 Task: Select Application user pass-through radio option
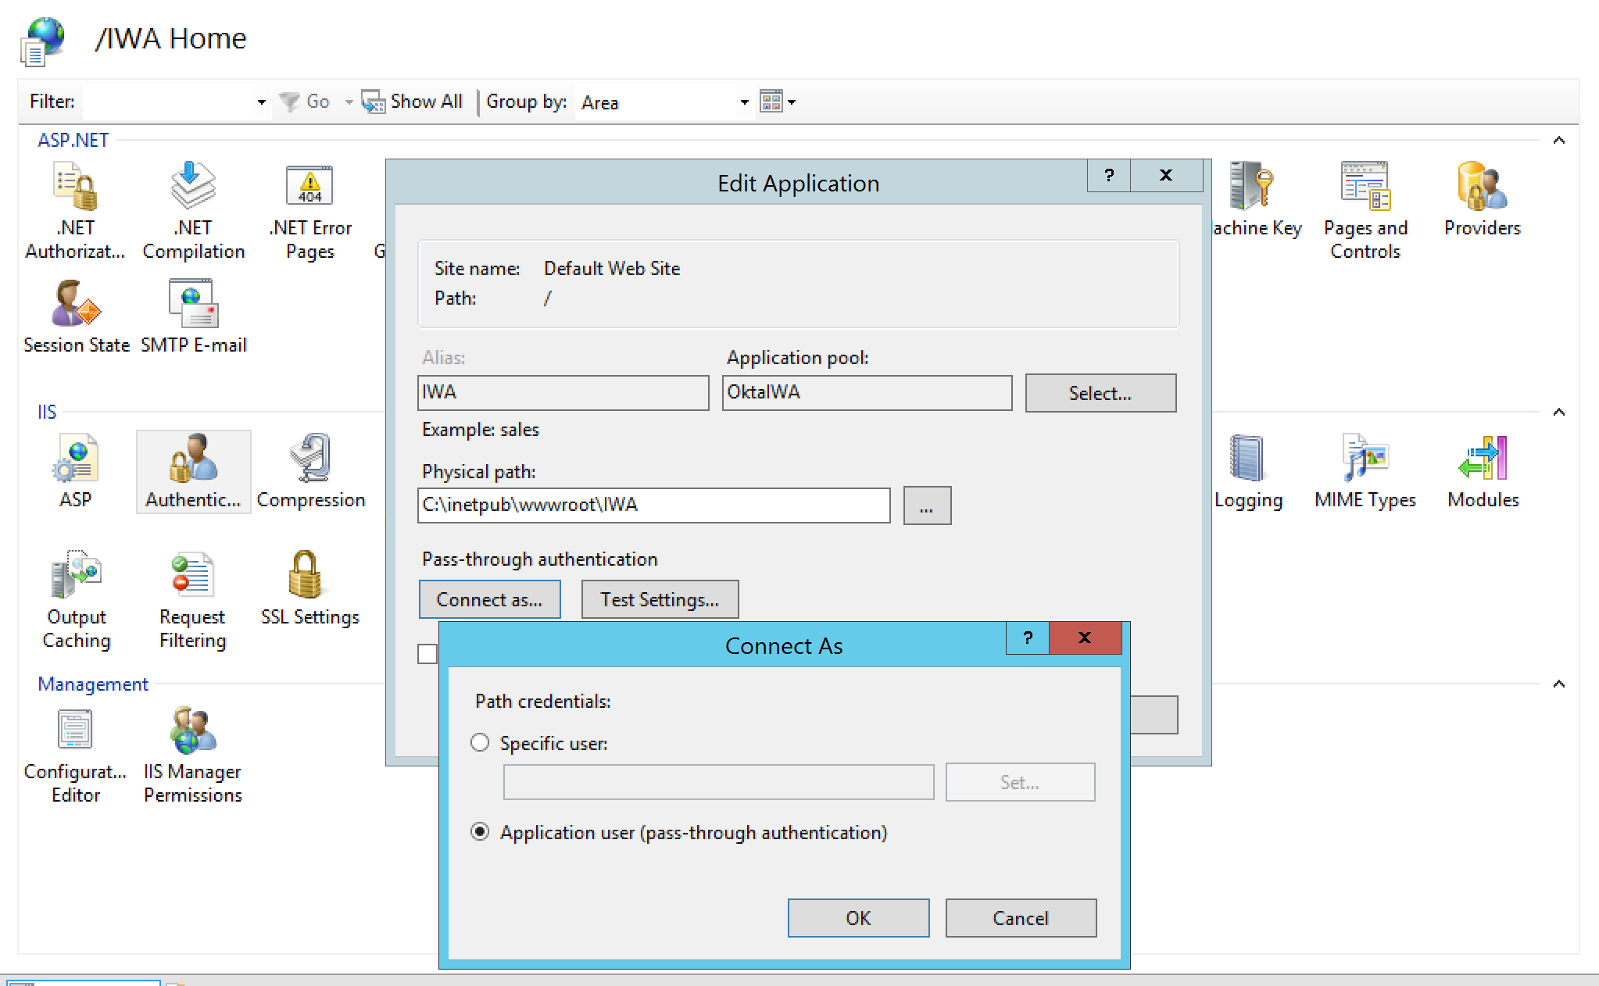coord(480,832)
